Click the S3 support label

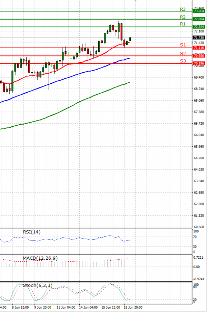(x=183, y=61)
